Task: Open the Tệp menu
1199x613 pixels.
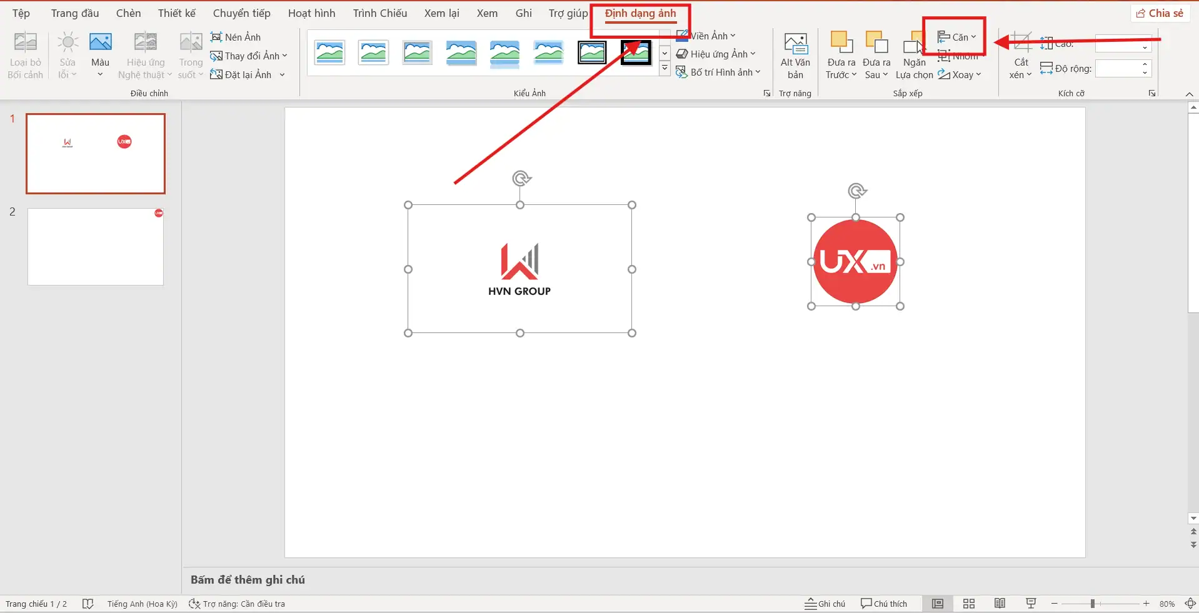Action: tap(21, 13)
